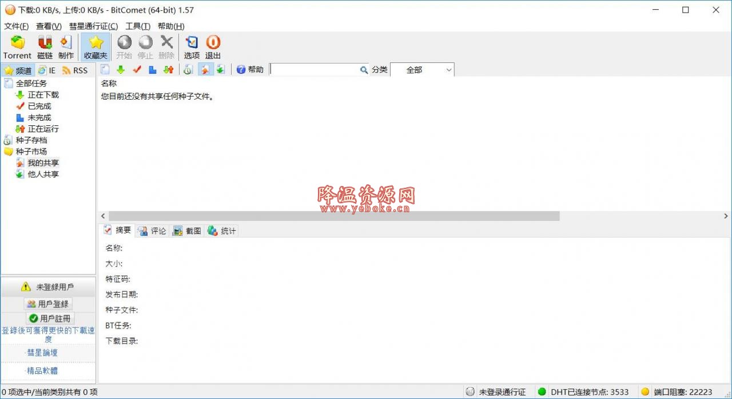Click 未登录通行证 in status bar

(x=502, y=392)
